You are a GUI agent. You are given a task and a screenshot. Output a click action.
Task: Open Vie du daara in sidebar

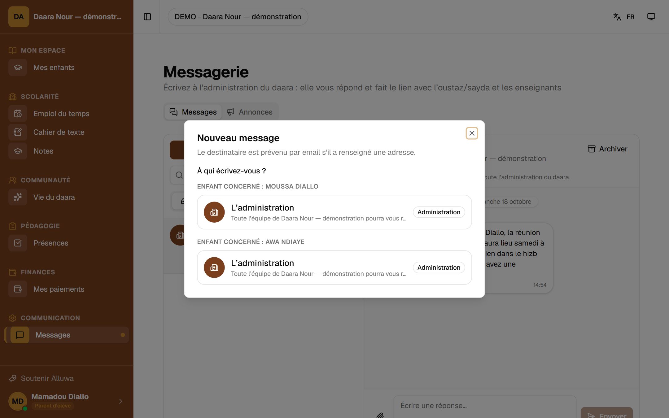67,197
